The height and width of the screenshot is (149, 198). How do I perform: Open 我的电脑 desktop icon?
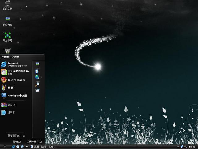(x=7, y=21)
